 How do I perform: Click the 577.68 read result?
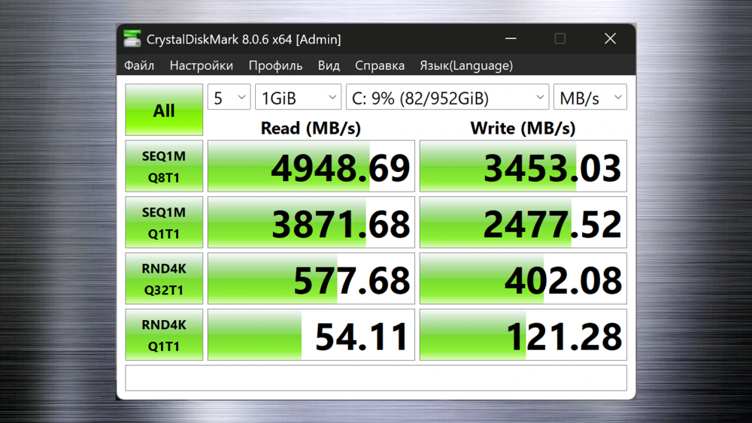(311, 278)
